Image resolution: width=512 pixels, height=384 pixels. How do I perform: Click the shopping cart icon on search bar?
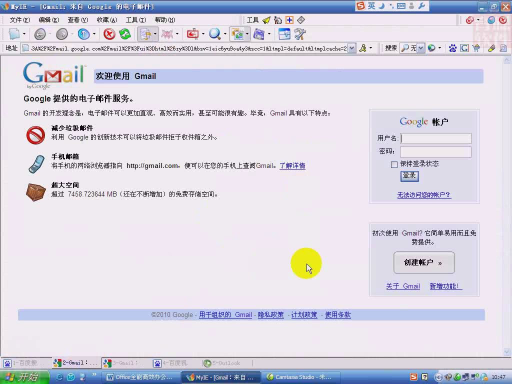(x=476, y=48)
